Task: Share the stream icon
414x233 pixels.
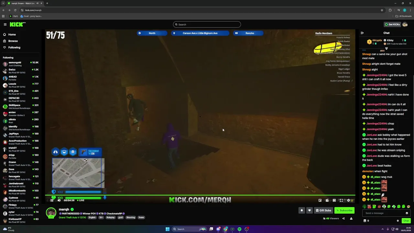Action: pos(343,218)
